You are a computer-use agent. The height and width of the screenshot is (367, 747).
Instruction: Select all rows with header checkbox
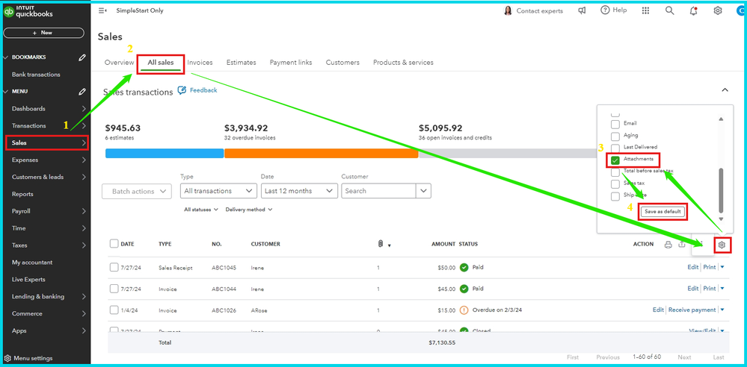point(114,243)
